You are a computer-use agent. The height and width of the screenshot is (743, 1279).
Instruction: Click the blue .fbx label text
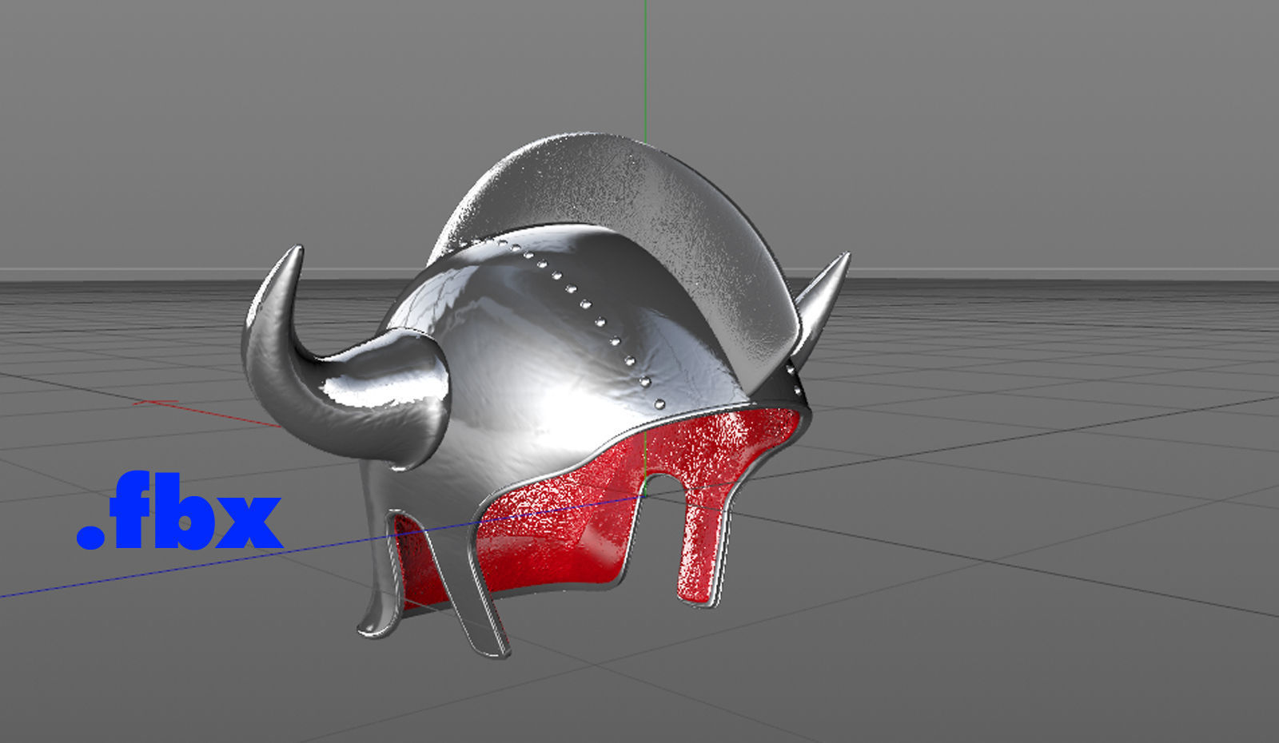[x=179, y=511]
